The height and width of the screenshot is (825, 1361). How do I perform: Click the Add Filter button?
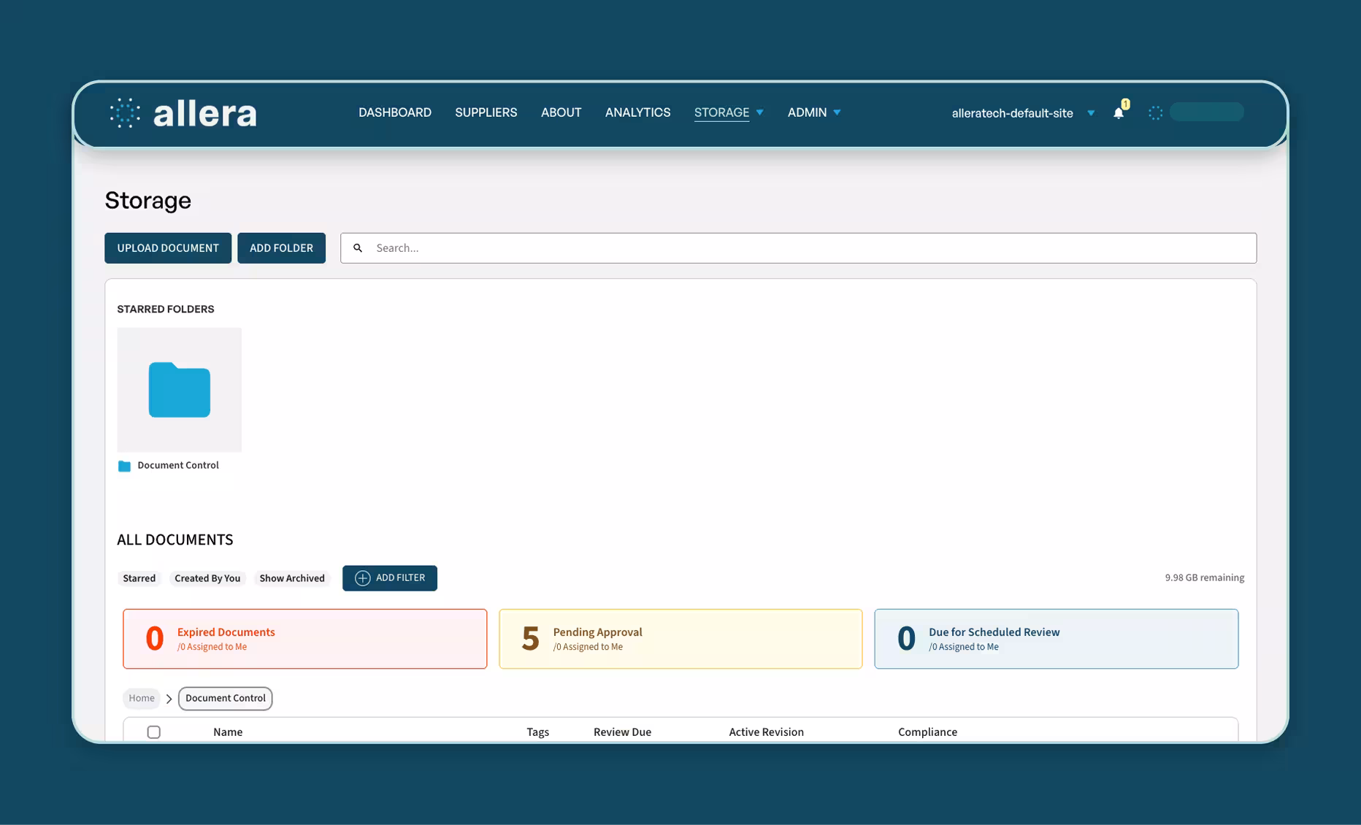pyautogui.click(x=390, y=578)
